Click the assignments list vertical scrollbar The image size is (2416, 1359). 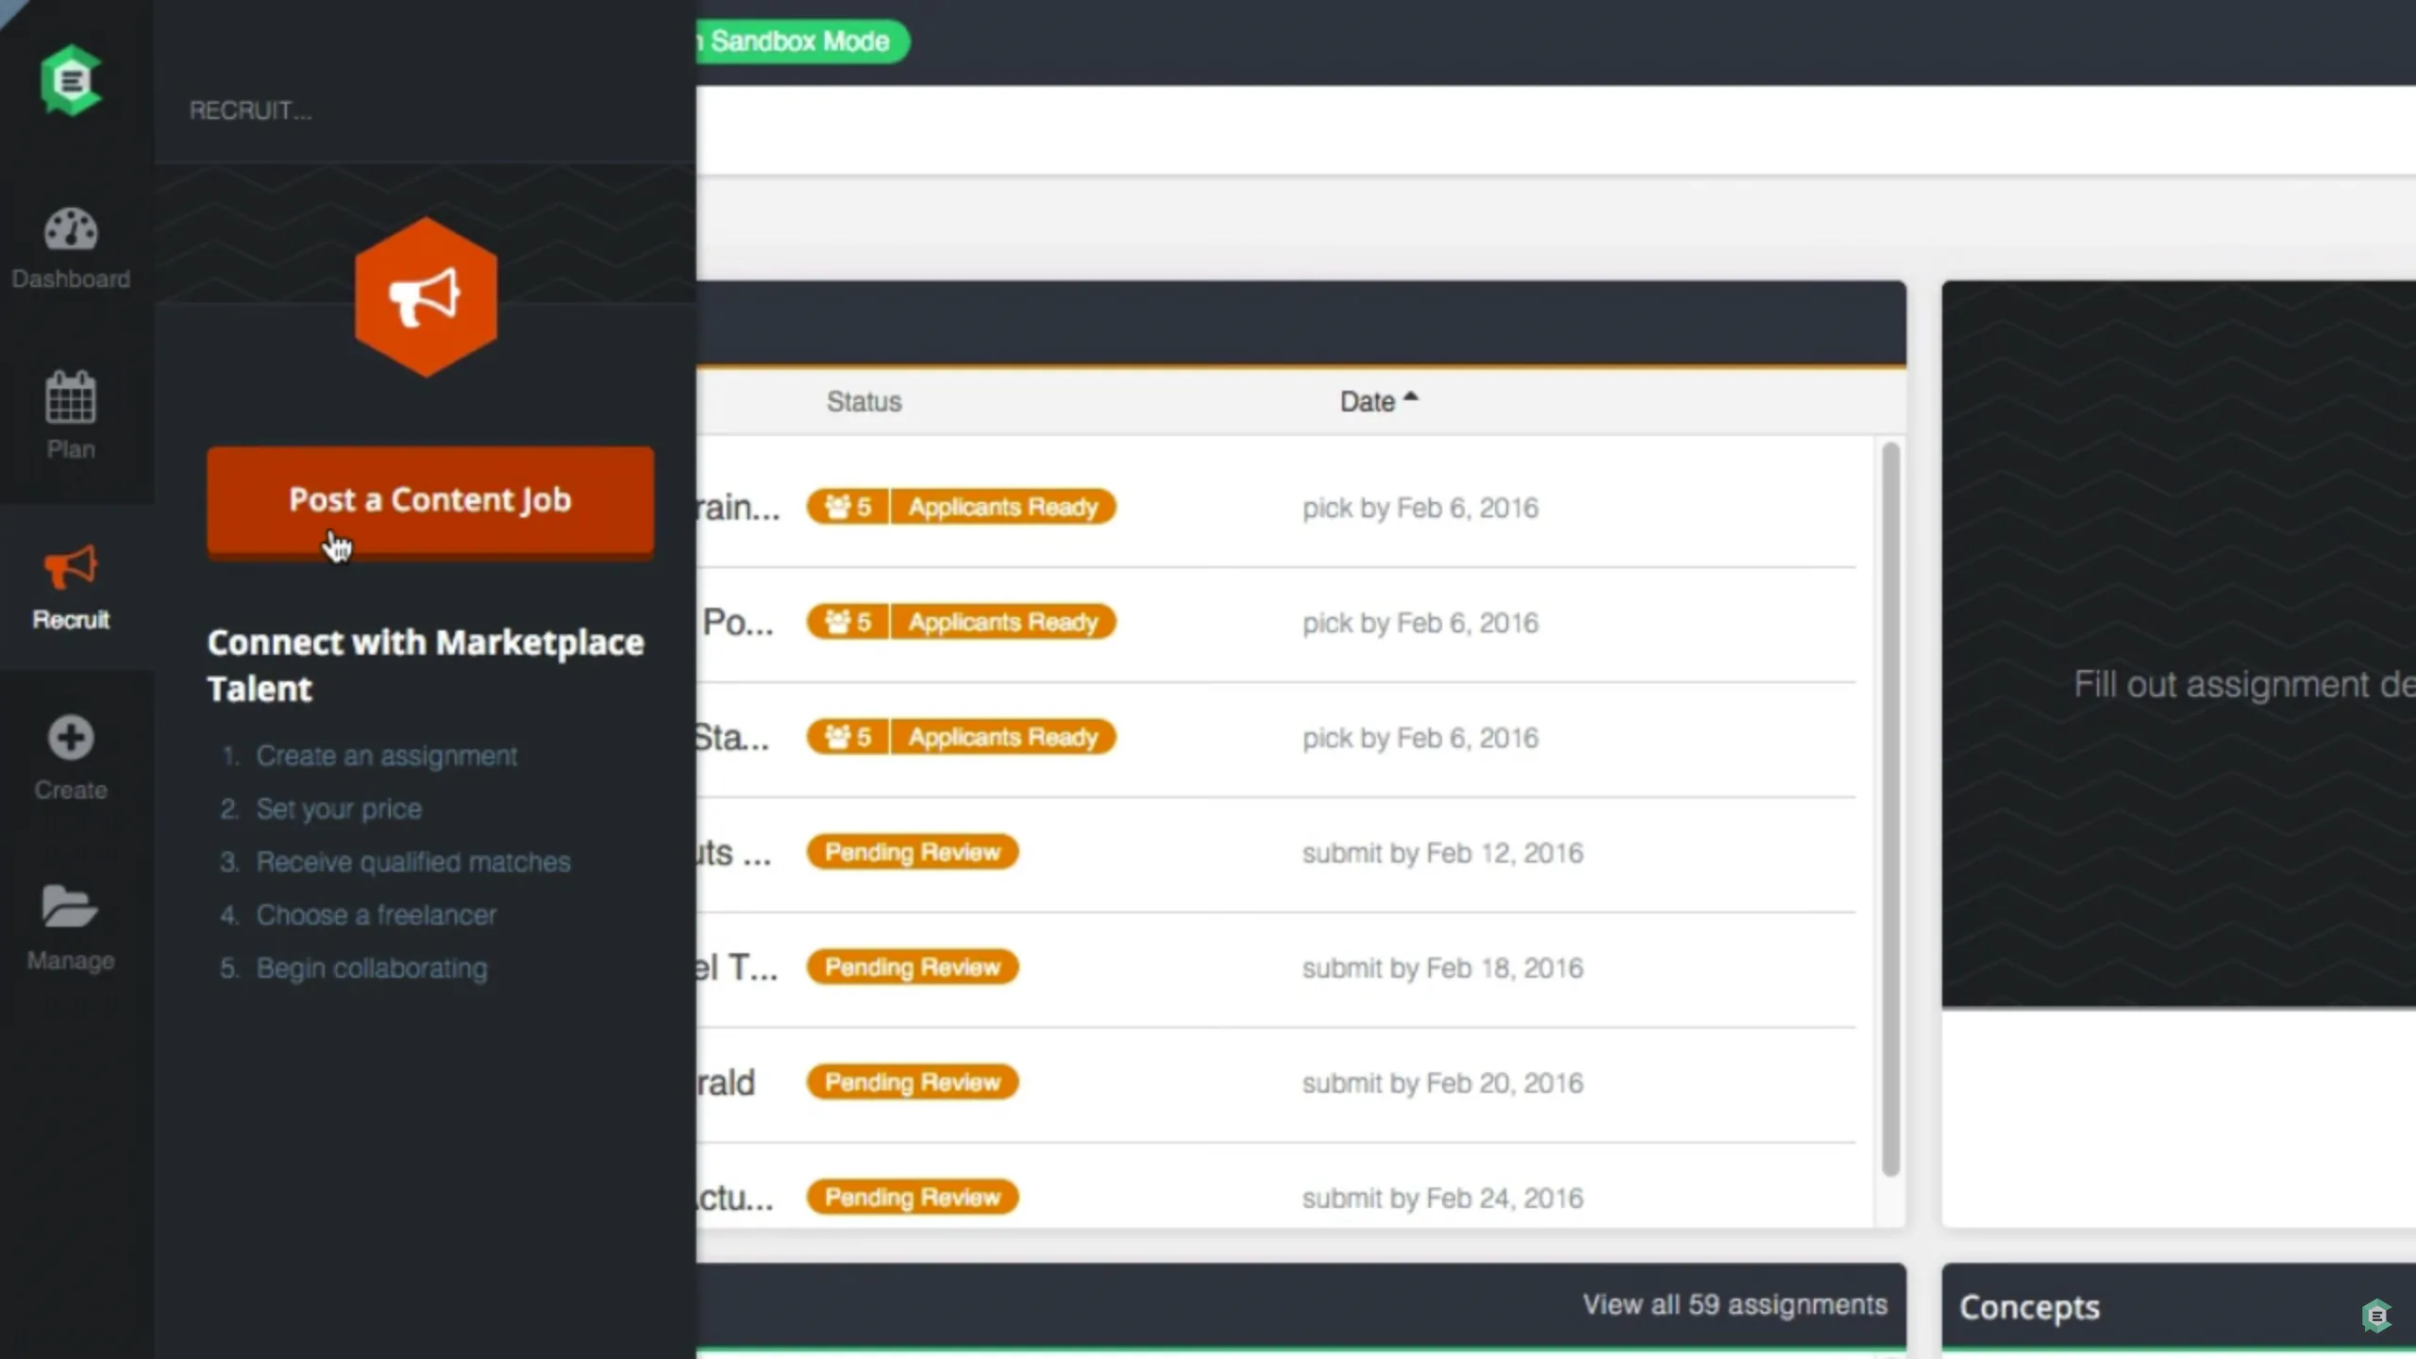(x=1890, y=809)
